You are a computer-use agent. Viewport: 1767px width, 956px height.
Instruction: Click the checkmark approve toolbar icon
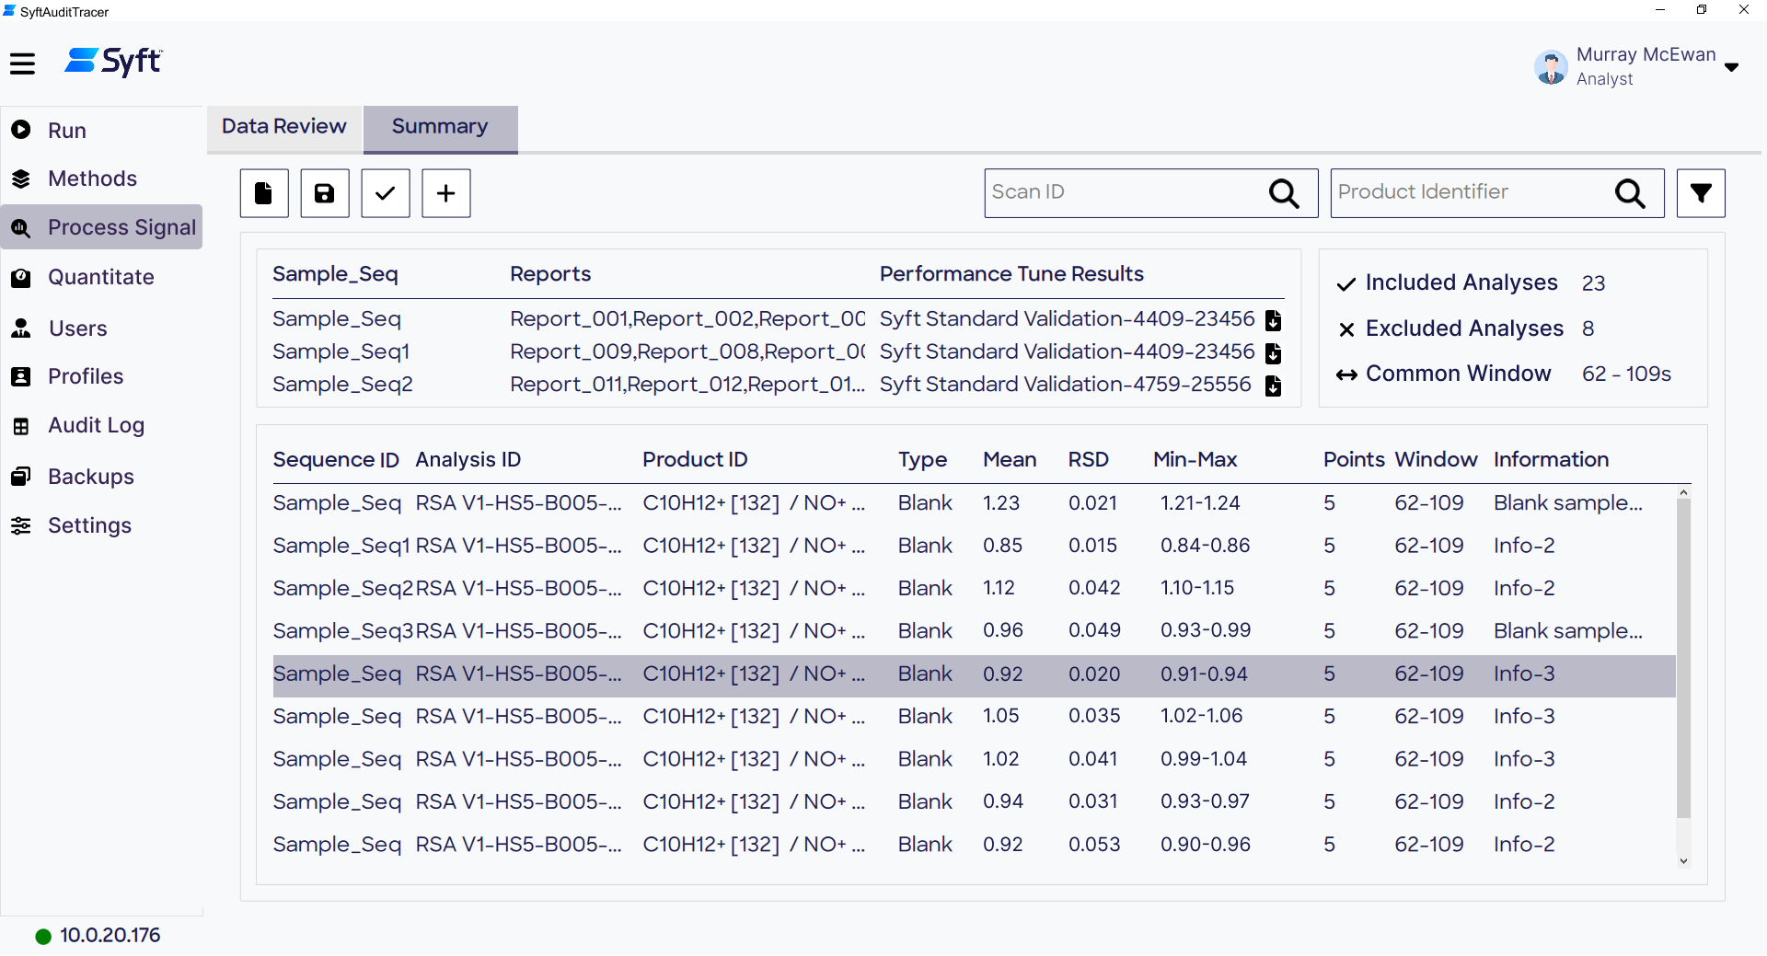pos(386,193)
